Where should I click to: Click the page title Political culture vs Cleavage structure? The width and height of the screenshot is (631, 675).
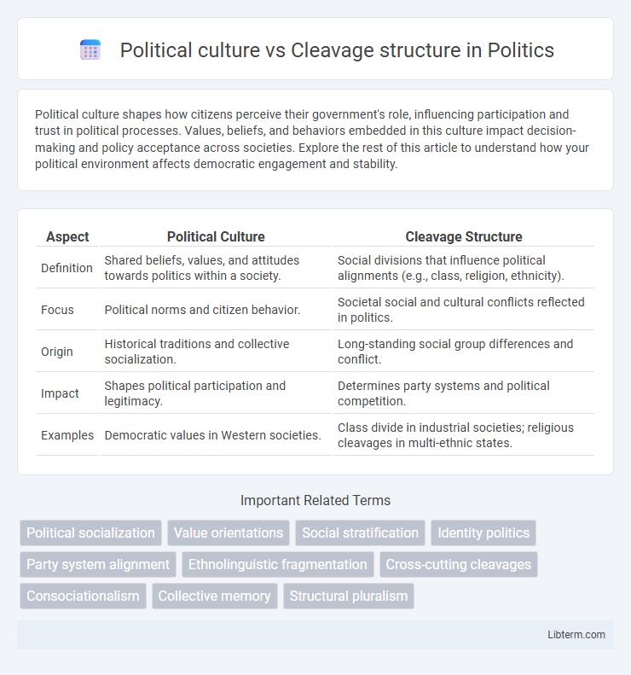click(x=337, y=50)
